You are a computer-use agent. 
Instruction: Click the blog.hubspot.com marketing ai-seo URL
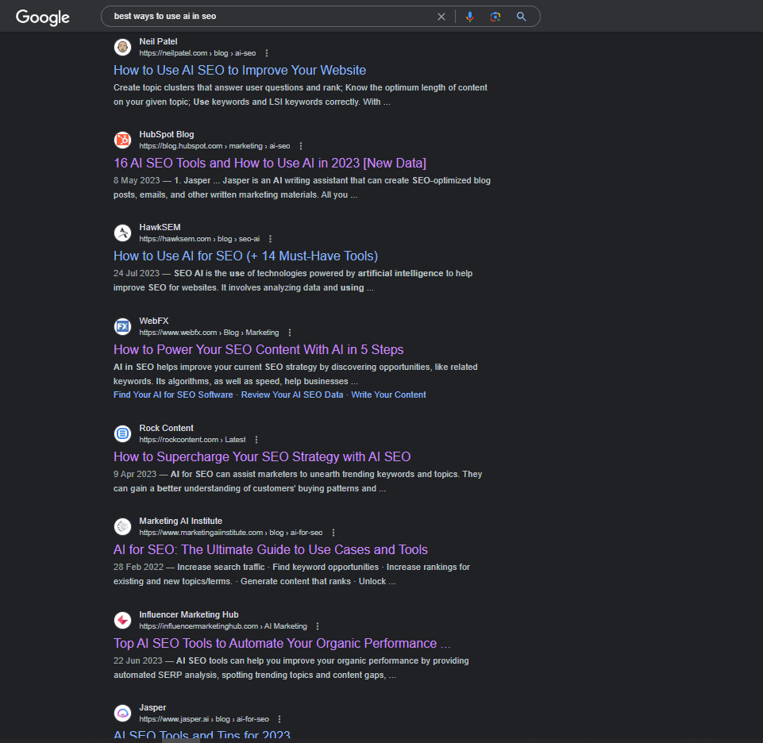(214, 146)
